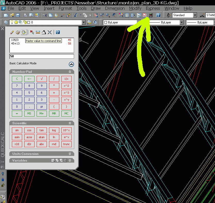Open the Layer Properties Manager icon
This screenshot has width=215, height=203.
click(6, 22)
